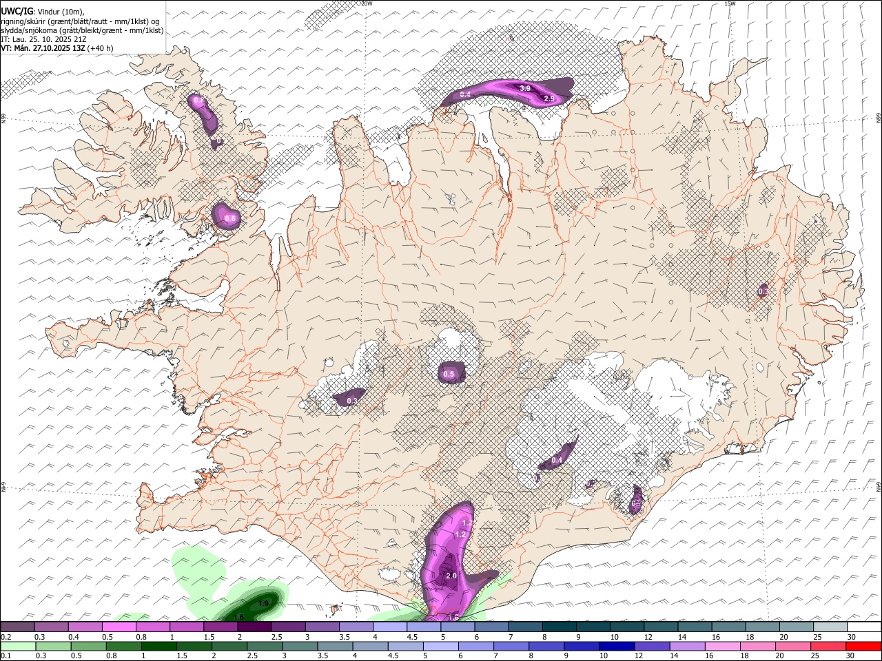The height and width of the screenshot is (661, 882).
Task: Click the snow legend swatch starting at 0.2
Action: pyautogui.click(x=17, y=627)
